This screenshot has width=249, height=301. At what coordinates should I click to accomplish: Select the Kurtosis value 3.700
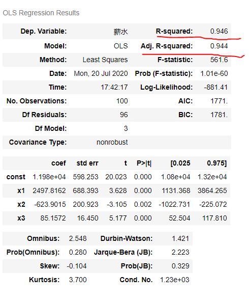tap(78, 280)
